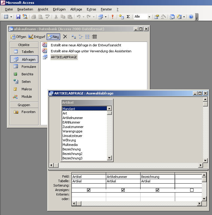Click the Neu button
The image size is (212, 215).
tap(53, 37)
